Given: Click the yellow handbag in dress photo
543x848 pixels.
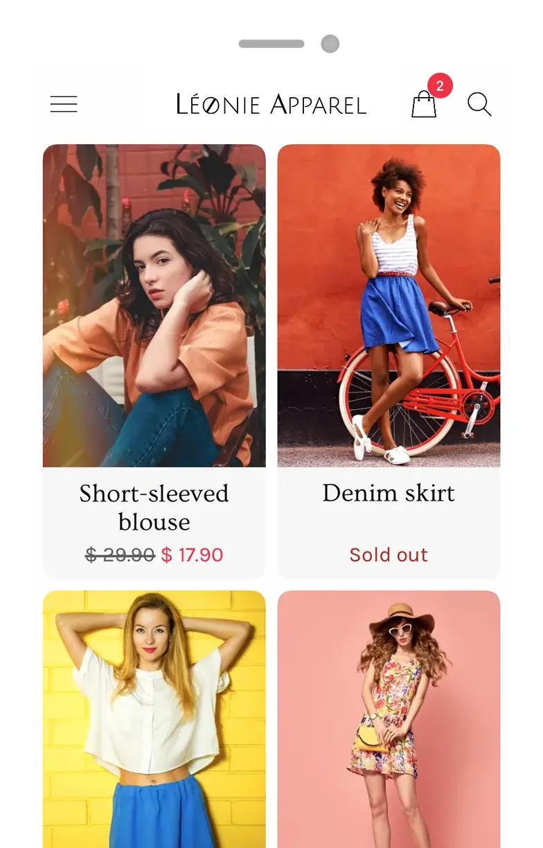Looking at the screenshot, I should coord(372,739).
